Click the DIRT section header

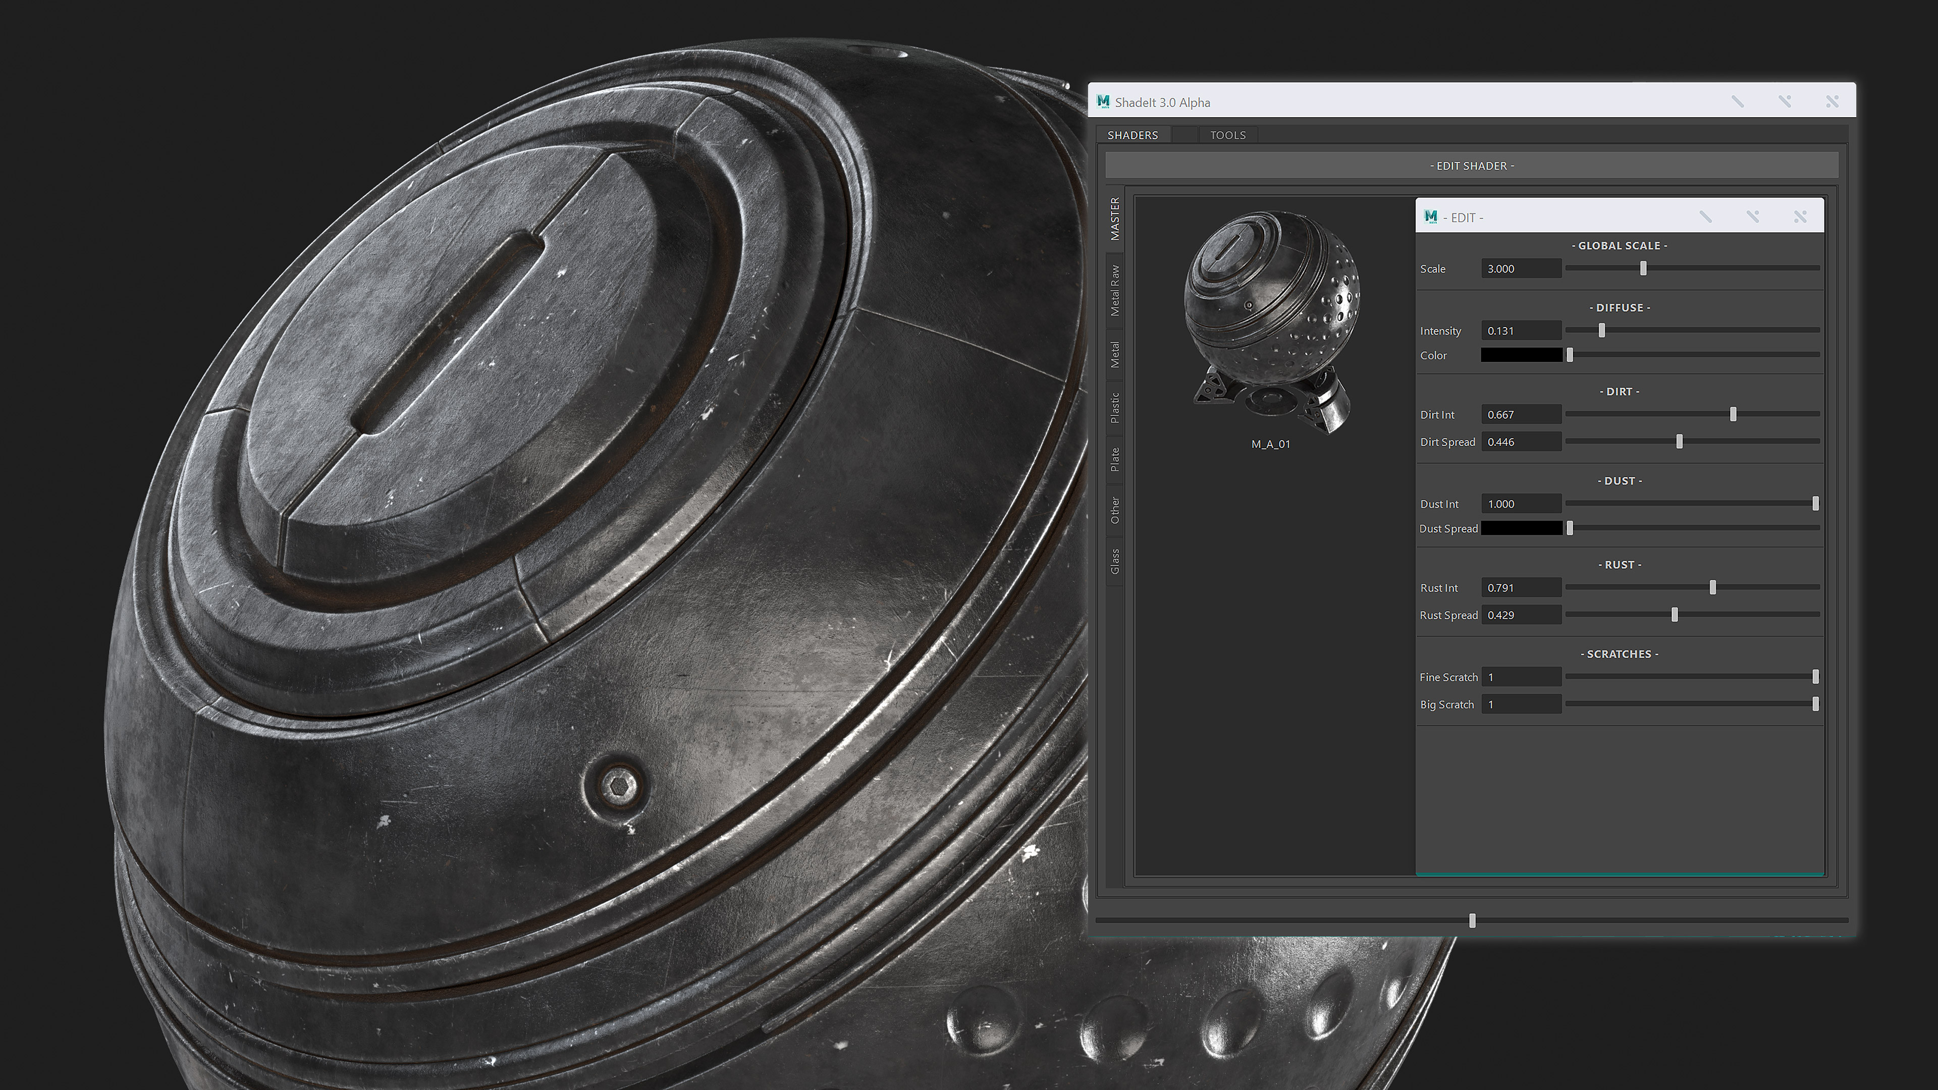tap(1620, 391)
